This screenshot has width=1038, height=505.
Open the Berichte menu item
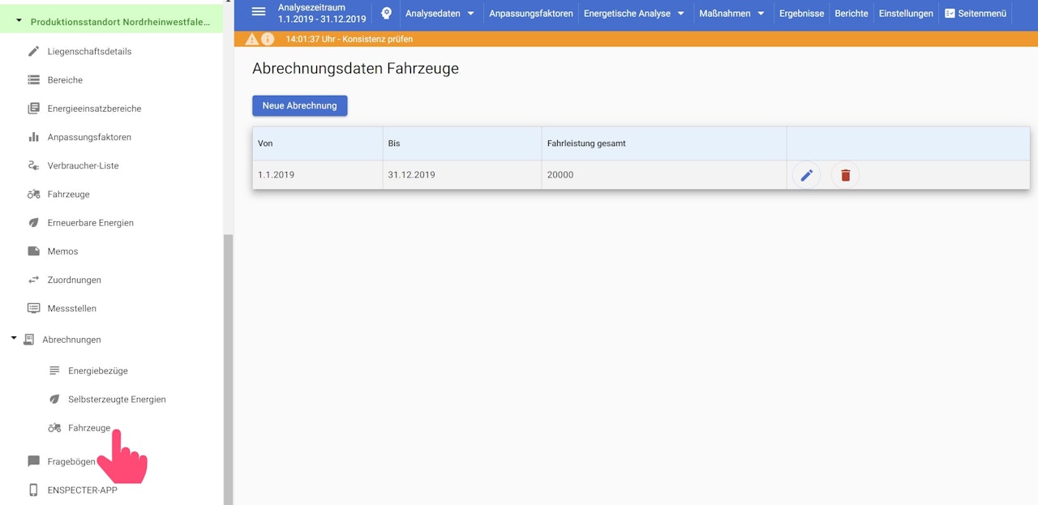pyautogui.click(x=851, y=14)
